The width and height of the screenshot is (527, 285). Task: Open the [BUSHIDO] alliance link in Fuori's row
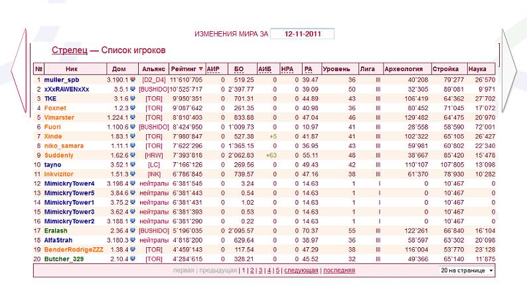(x=154, y=126)
